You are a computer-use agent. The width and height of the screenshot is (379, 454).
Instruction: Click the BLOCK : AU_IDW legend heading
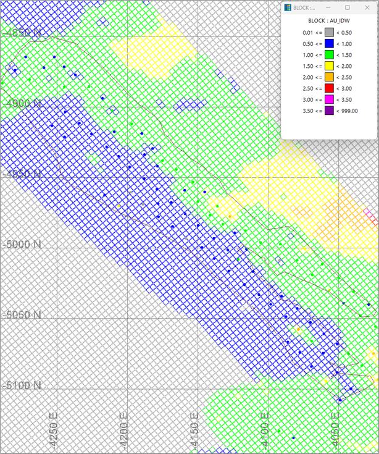(x=329, y=20)
